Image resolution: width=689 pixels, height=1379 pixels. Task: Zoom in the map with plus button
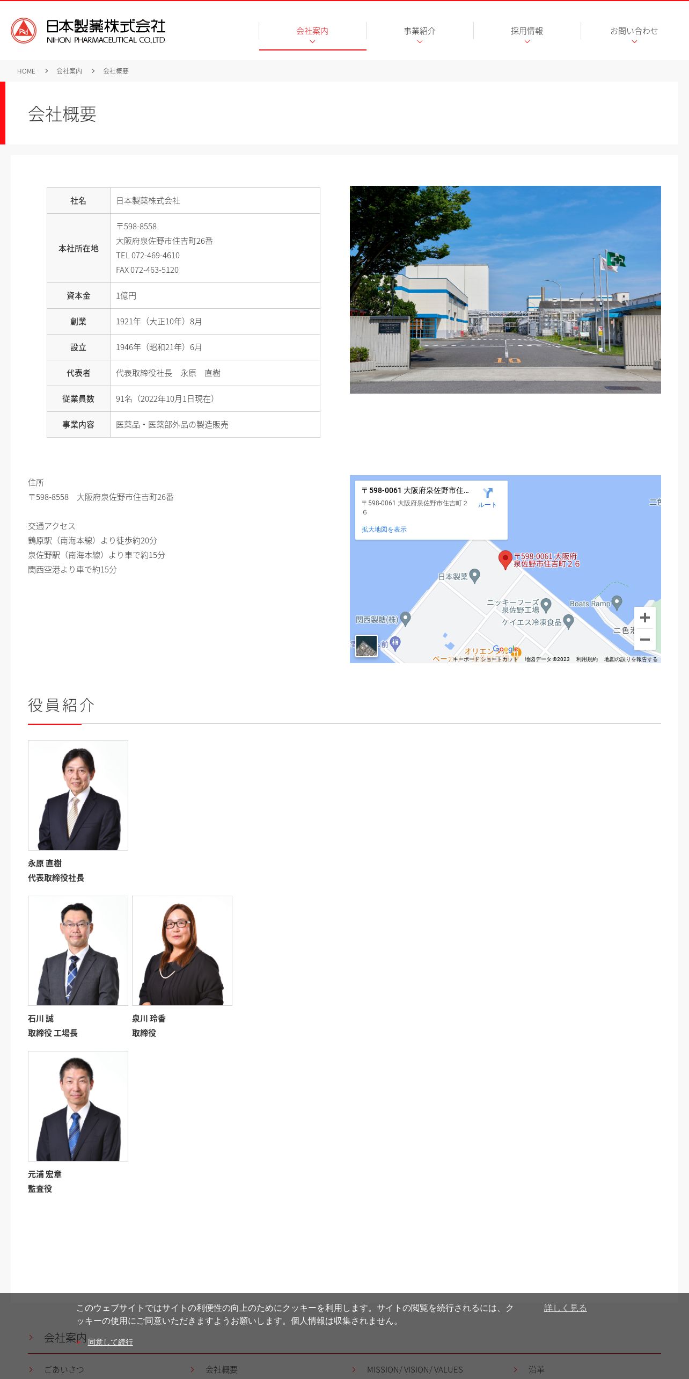pyautogui.click(x=645, y=618)
